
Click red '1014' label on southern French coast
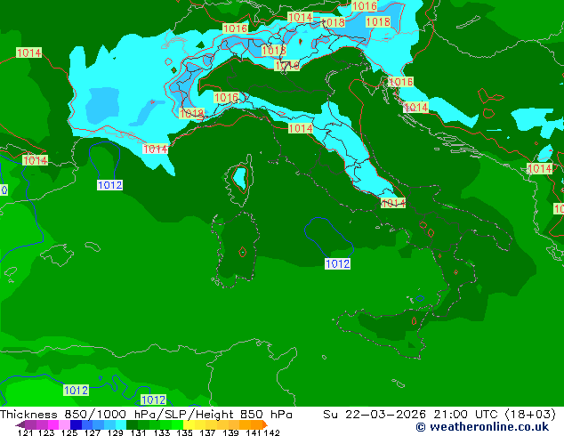[156, 149]
